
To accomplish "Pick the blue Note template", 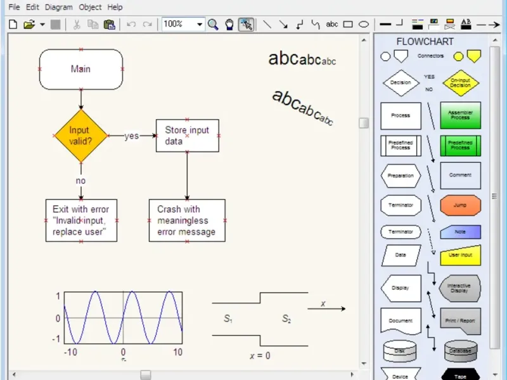I will pos(461,232).
